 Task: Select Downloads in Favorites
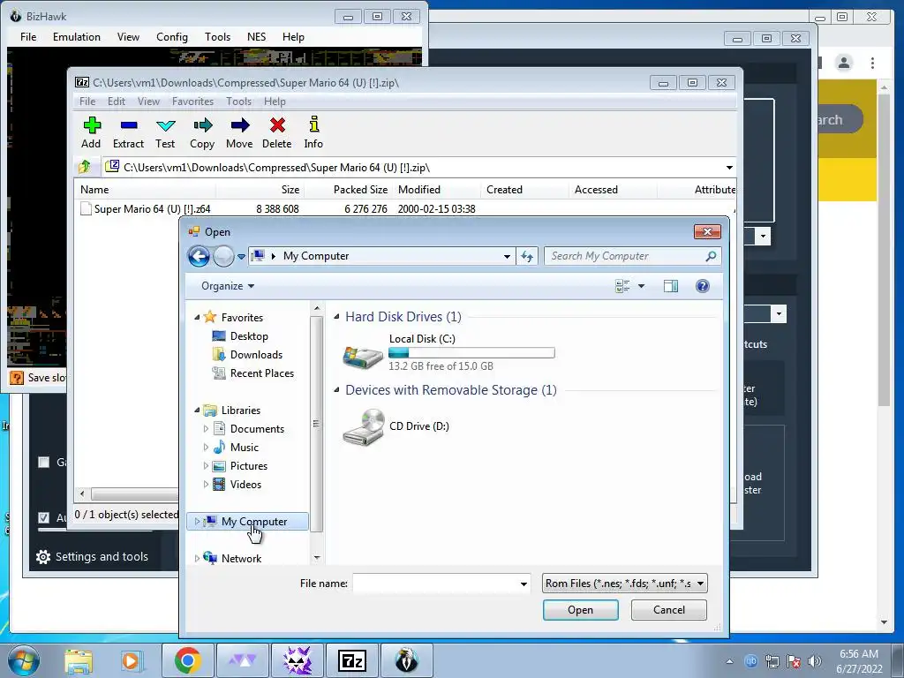pyautogui.click(x=256, y=355)
